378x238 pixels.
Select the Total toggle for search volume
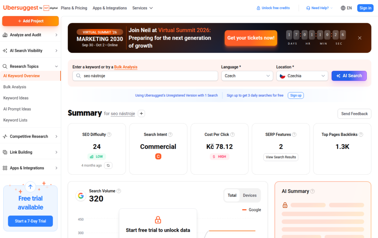click(x=232, y=195)
